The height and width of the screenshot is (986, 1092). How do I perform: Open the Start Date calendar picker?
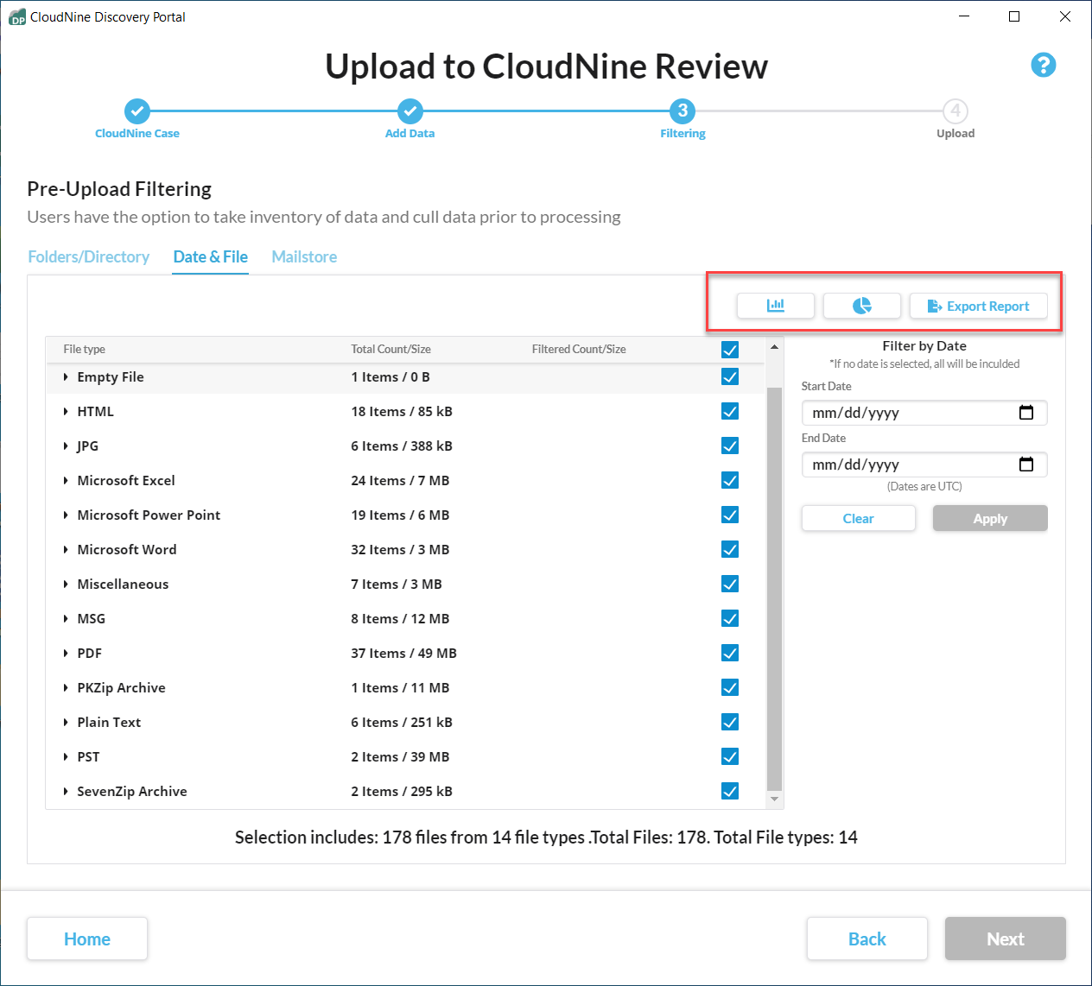click(x=1026, y=413)
